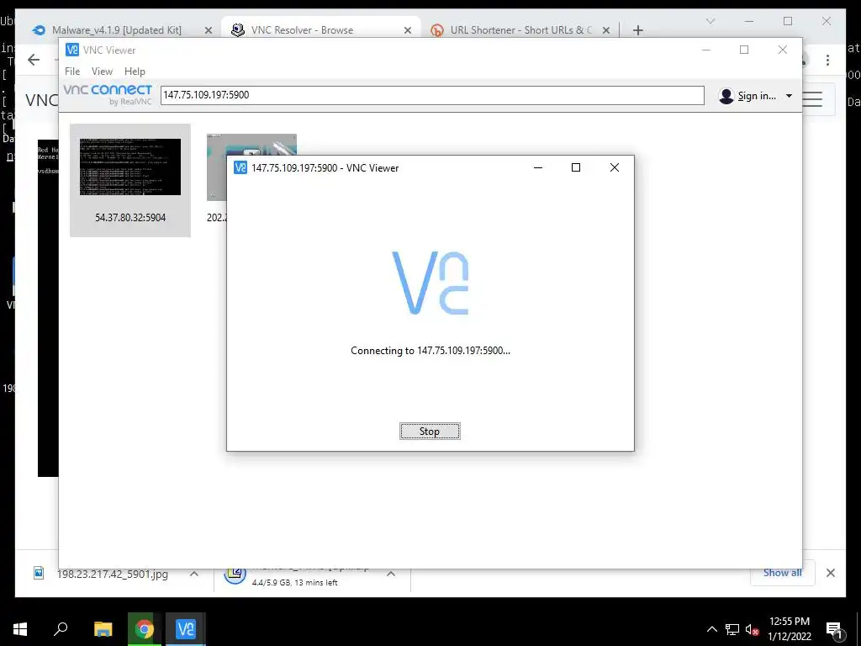This screenshot has height=646, width=861.
Task: Open a new Chrome tab
Action: pyautogui.click(x=637, y=30)
